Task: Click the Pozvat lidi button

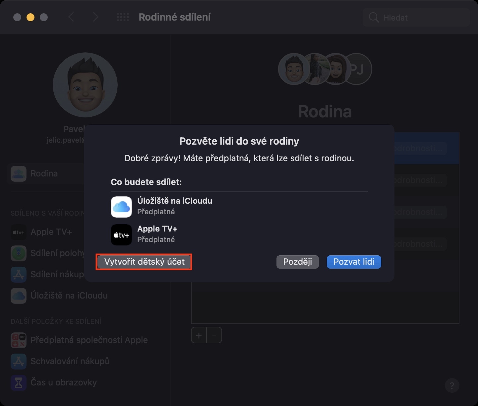Action: click(354, 262)
